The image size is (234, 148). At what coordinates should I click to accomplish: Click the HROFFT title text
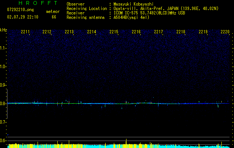pos(38,3)
